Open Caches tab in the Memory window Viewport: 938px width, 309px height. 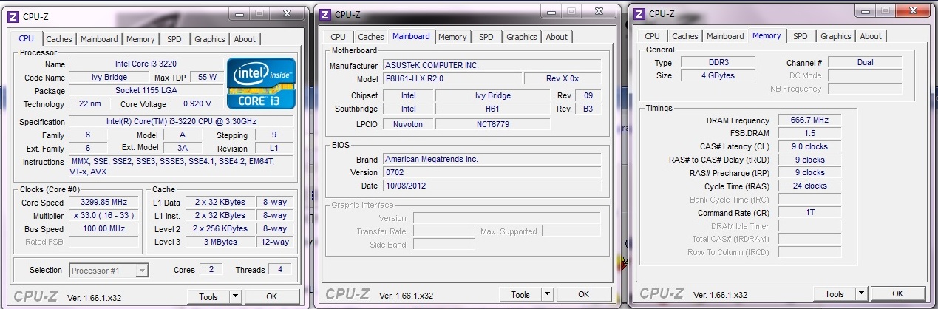click(685, 36)
